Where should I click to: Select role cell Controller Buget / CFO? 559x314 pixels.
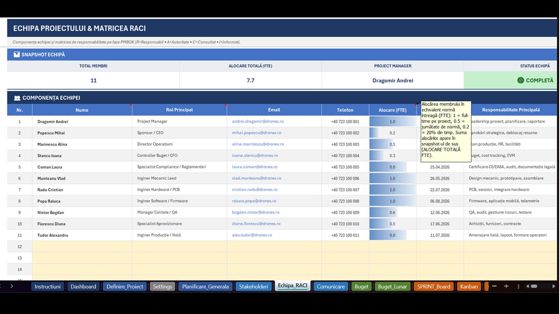179,156
